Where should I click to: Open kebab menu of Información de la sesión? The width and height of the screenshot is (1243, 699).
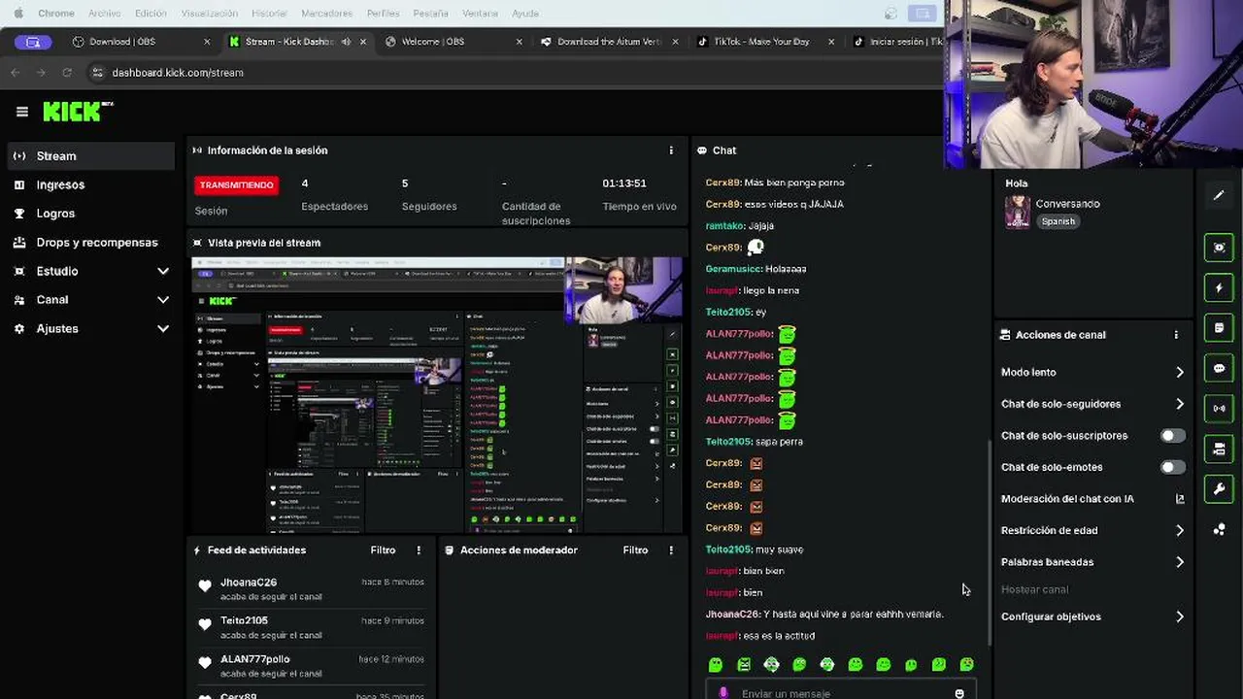[670, 150]
